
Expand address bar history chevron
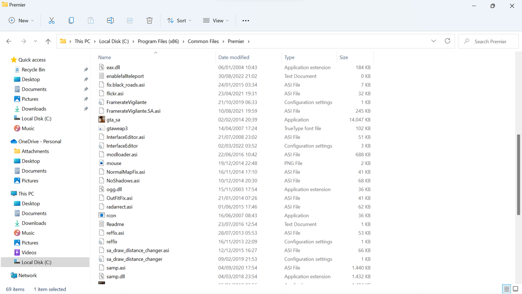(434, 41)
